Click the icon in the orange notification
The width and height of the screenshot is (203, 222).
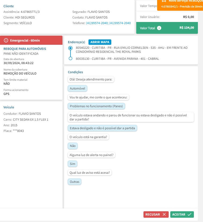click(x=164, y=1)
